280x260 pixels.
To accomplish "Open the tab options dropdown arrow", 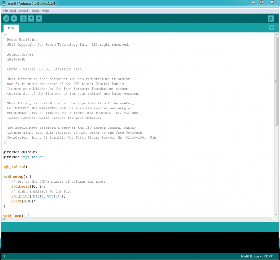I will pos(271,28).
